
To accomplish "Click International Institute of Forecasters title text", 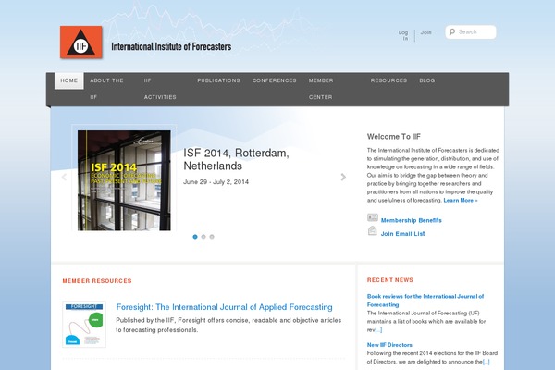I will (x=171, y=46).
